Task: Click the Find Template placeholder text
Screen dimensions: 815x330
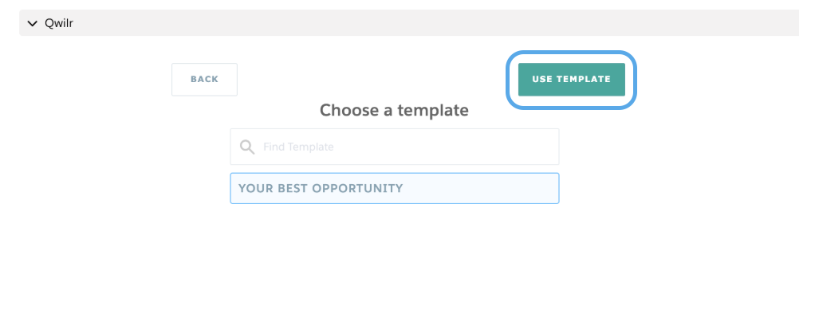Action: pos(298,147)
